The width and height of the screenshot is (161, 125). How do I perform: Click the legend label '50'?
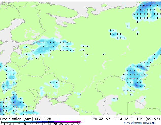[x=78, y=124]
